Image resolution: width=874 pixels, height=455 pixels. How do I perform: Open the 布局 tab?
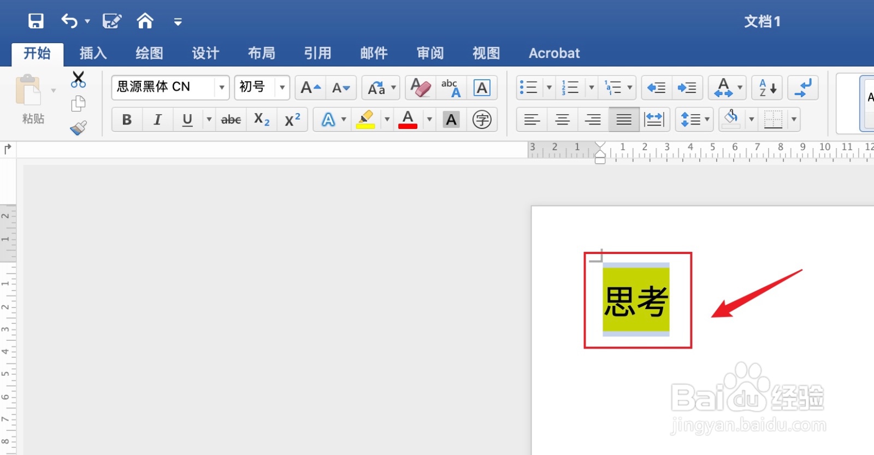262,53
